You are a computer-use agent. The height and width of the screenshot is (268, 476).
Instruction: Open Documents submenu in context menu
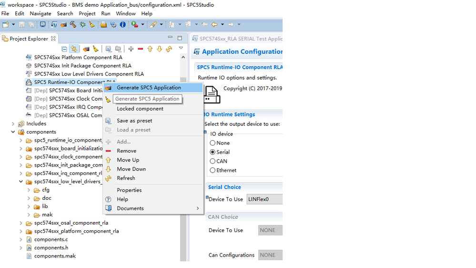click(x=153, y=208)
